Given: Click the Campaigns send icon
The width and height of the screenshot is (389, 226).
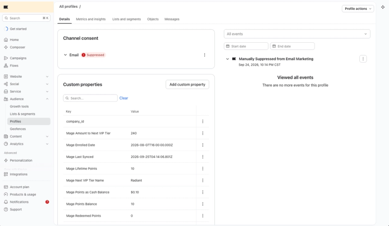Looking at the screenshot, I should pos(6,58).
